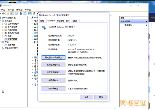Click the mouse category icon in device tree

coord(35,66)
